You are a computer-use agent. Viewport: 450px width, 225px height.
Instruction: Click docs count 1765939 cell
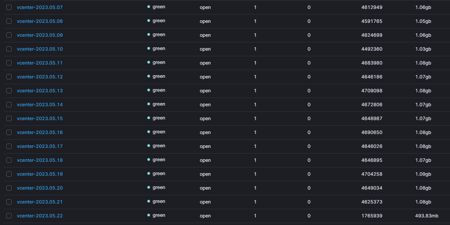(x=372, y=216)
